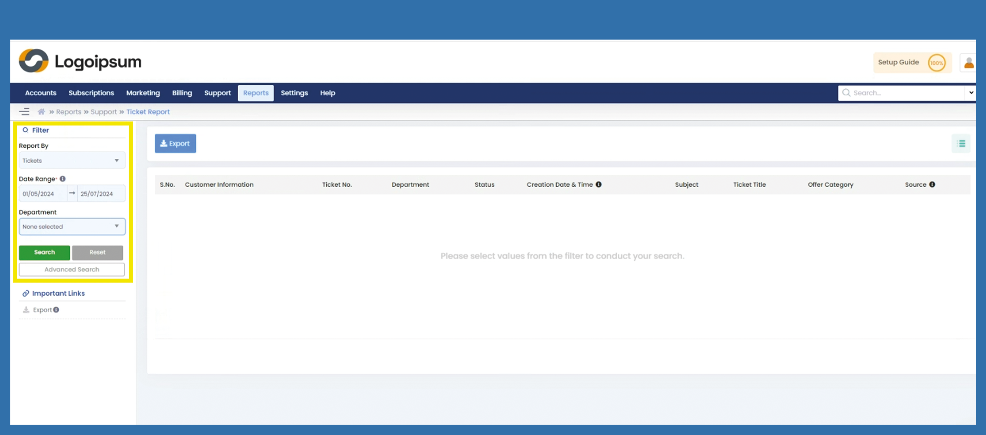
Task: Open the top search bar dropdown arrow
Action: pos(971,93)
